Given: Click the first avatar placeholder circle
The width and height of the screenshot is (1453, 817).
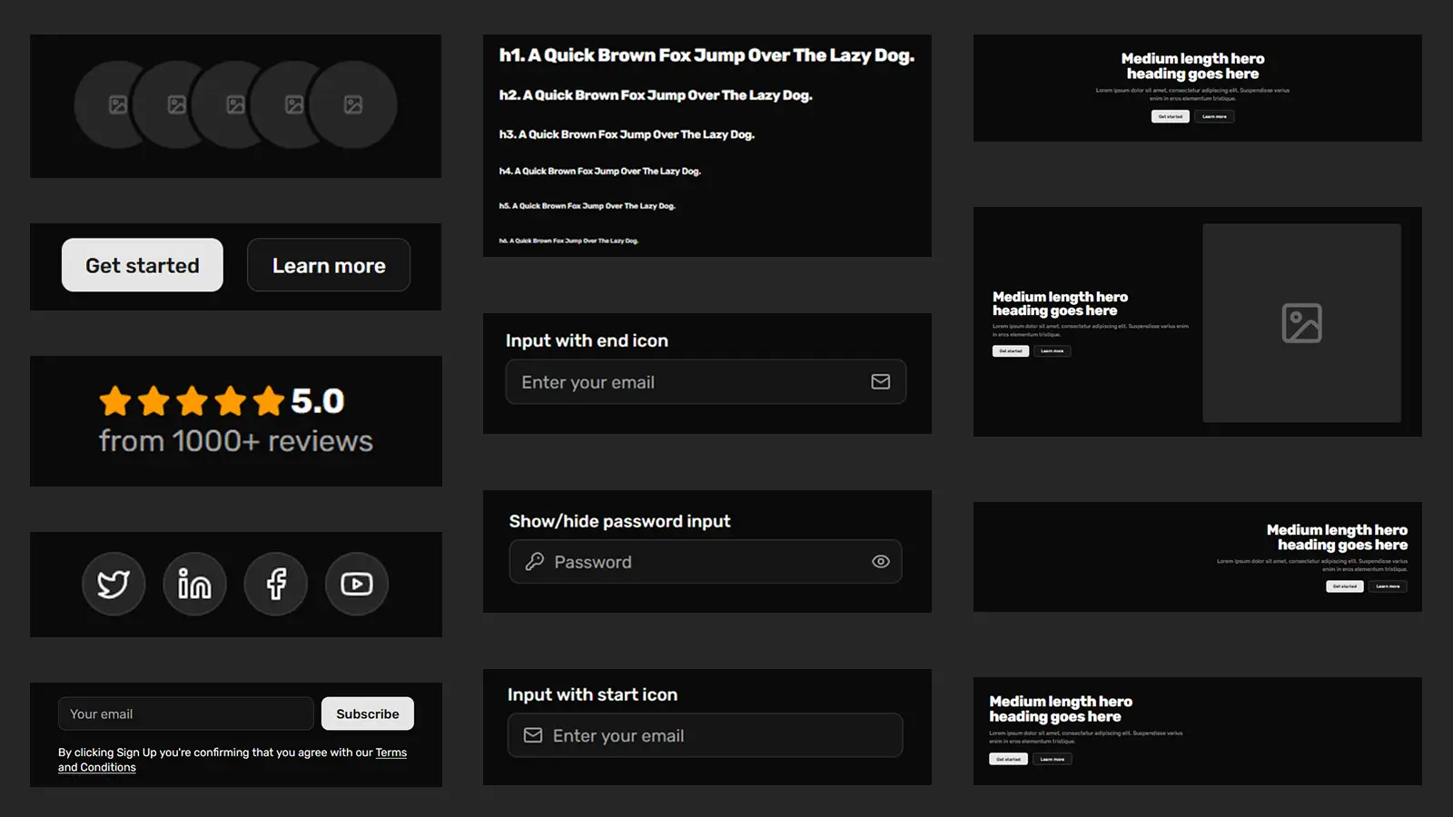Looking at the screenshot, I should coord(116,104).
